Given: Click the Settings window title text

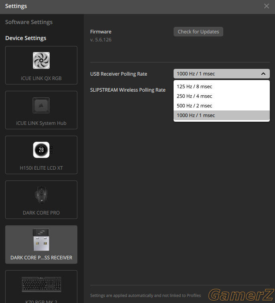Looking at the screenshot, I should (16, 6).
